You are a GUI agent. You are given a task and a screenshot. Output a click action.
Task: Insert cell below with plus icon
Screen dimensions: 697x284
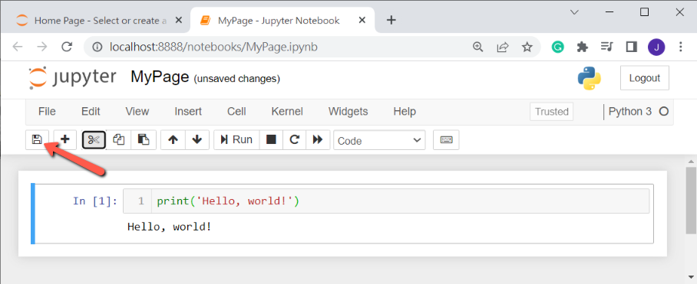click(65, 139)
